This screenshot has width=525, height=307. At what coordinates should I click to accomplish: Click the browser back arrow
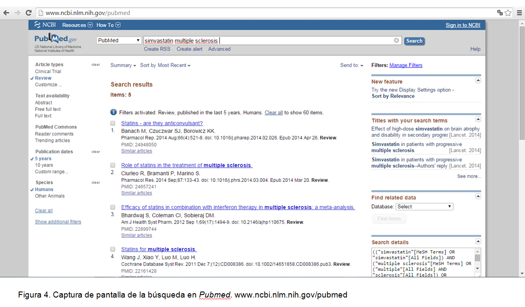pos(6,13)
